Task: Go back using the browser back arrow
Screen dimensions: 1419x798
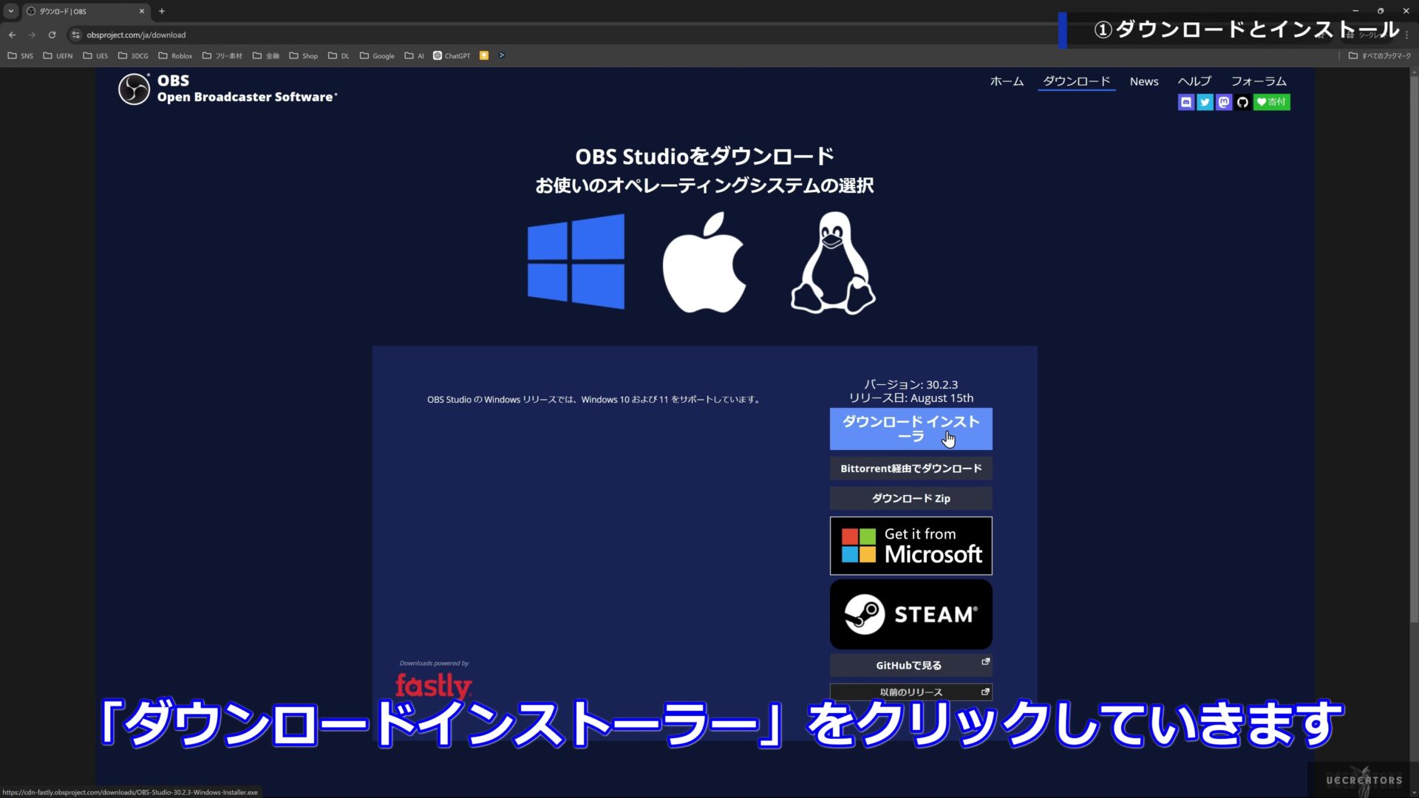Action: pyautogui.click(x=12, y=35)
